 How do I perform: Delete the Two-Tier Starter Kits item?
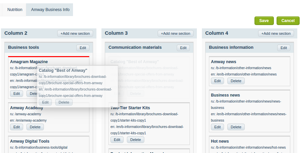[x=136, y=140]
